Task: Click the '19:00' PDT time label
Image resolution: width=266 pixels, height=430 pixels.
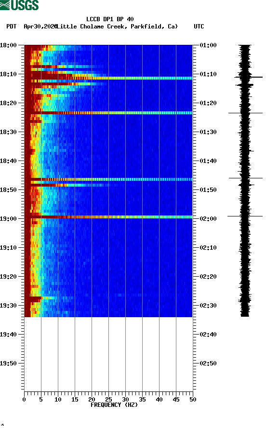Action: click(8, 219)
